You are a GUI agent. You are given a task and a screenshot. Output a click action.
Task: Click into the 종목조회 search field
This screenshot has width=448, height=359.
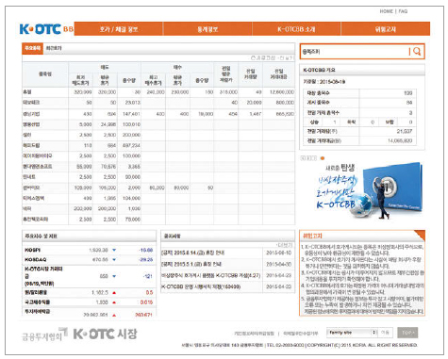[355, 52]
